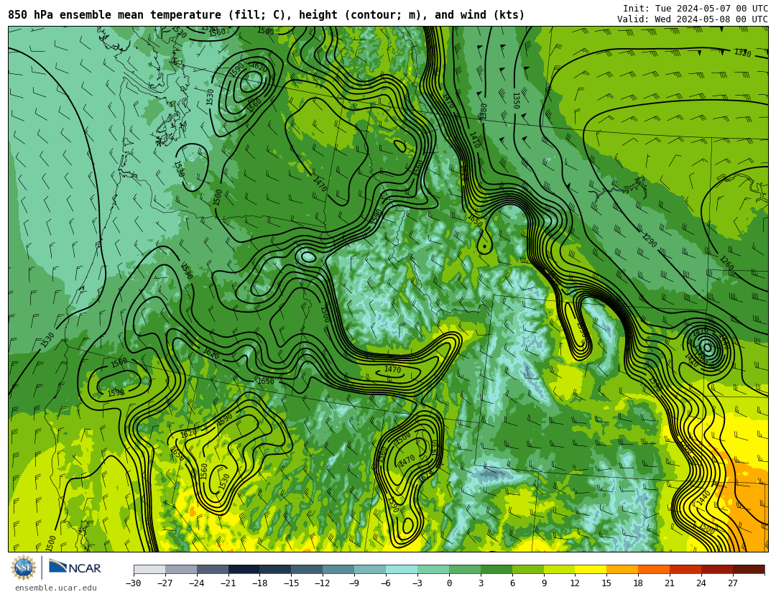Pick the colorbar swatch between 21 and 24

pos(686,569)
